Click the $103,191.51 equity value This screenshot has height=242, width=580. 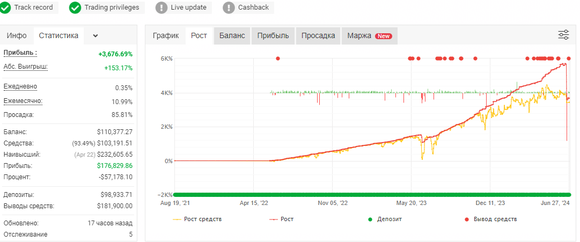pyautogui.click(x=114, y=143)
